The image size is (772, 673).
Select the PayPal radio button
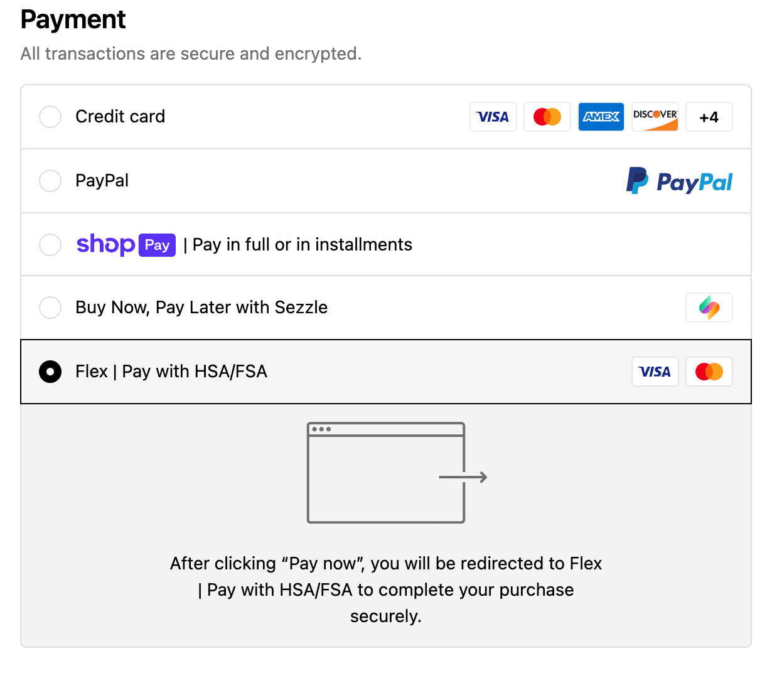(x=50, y=181)
